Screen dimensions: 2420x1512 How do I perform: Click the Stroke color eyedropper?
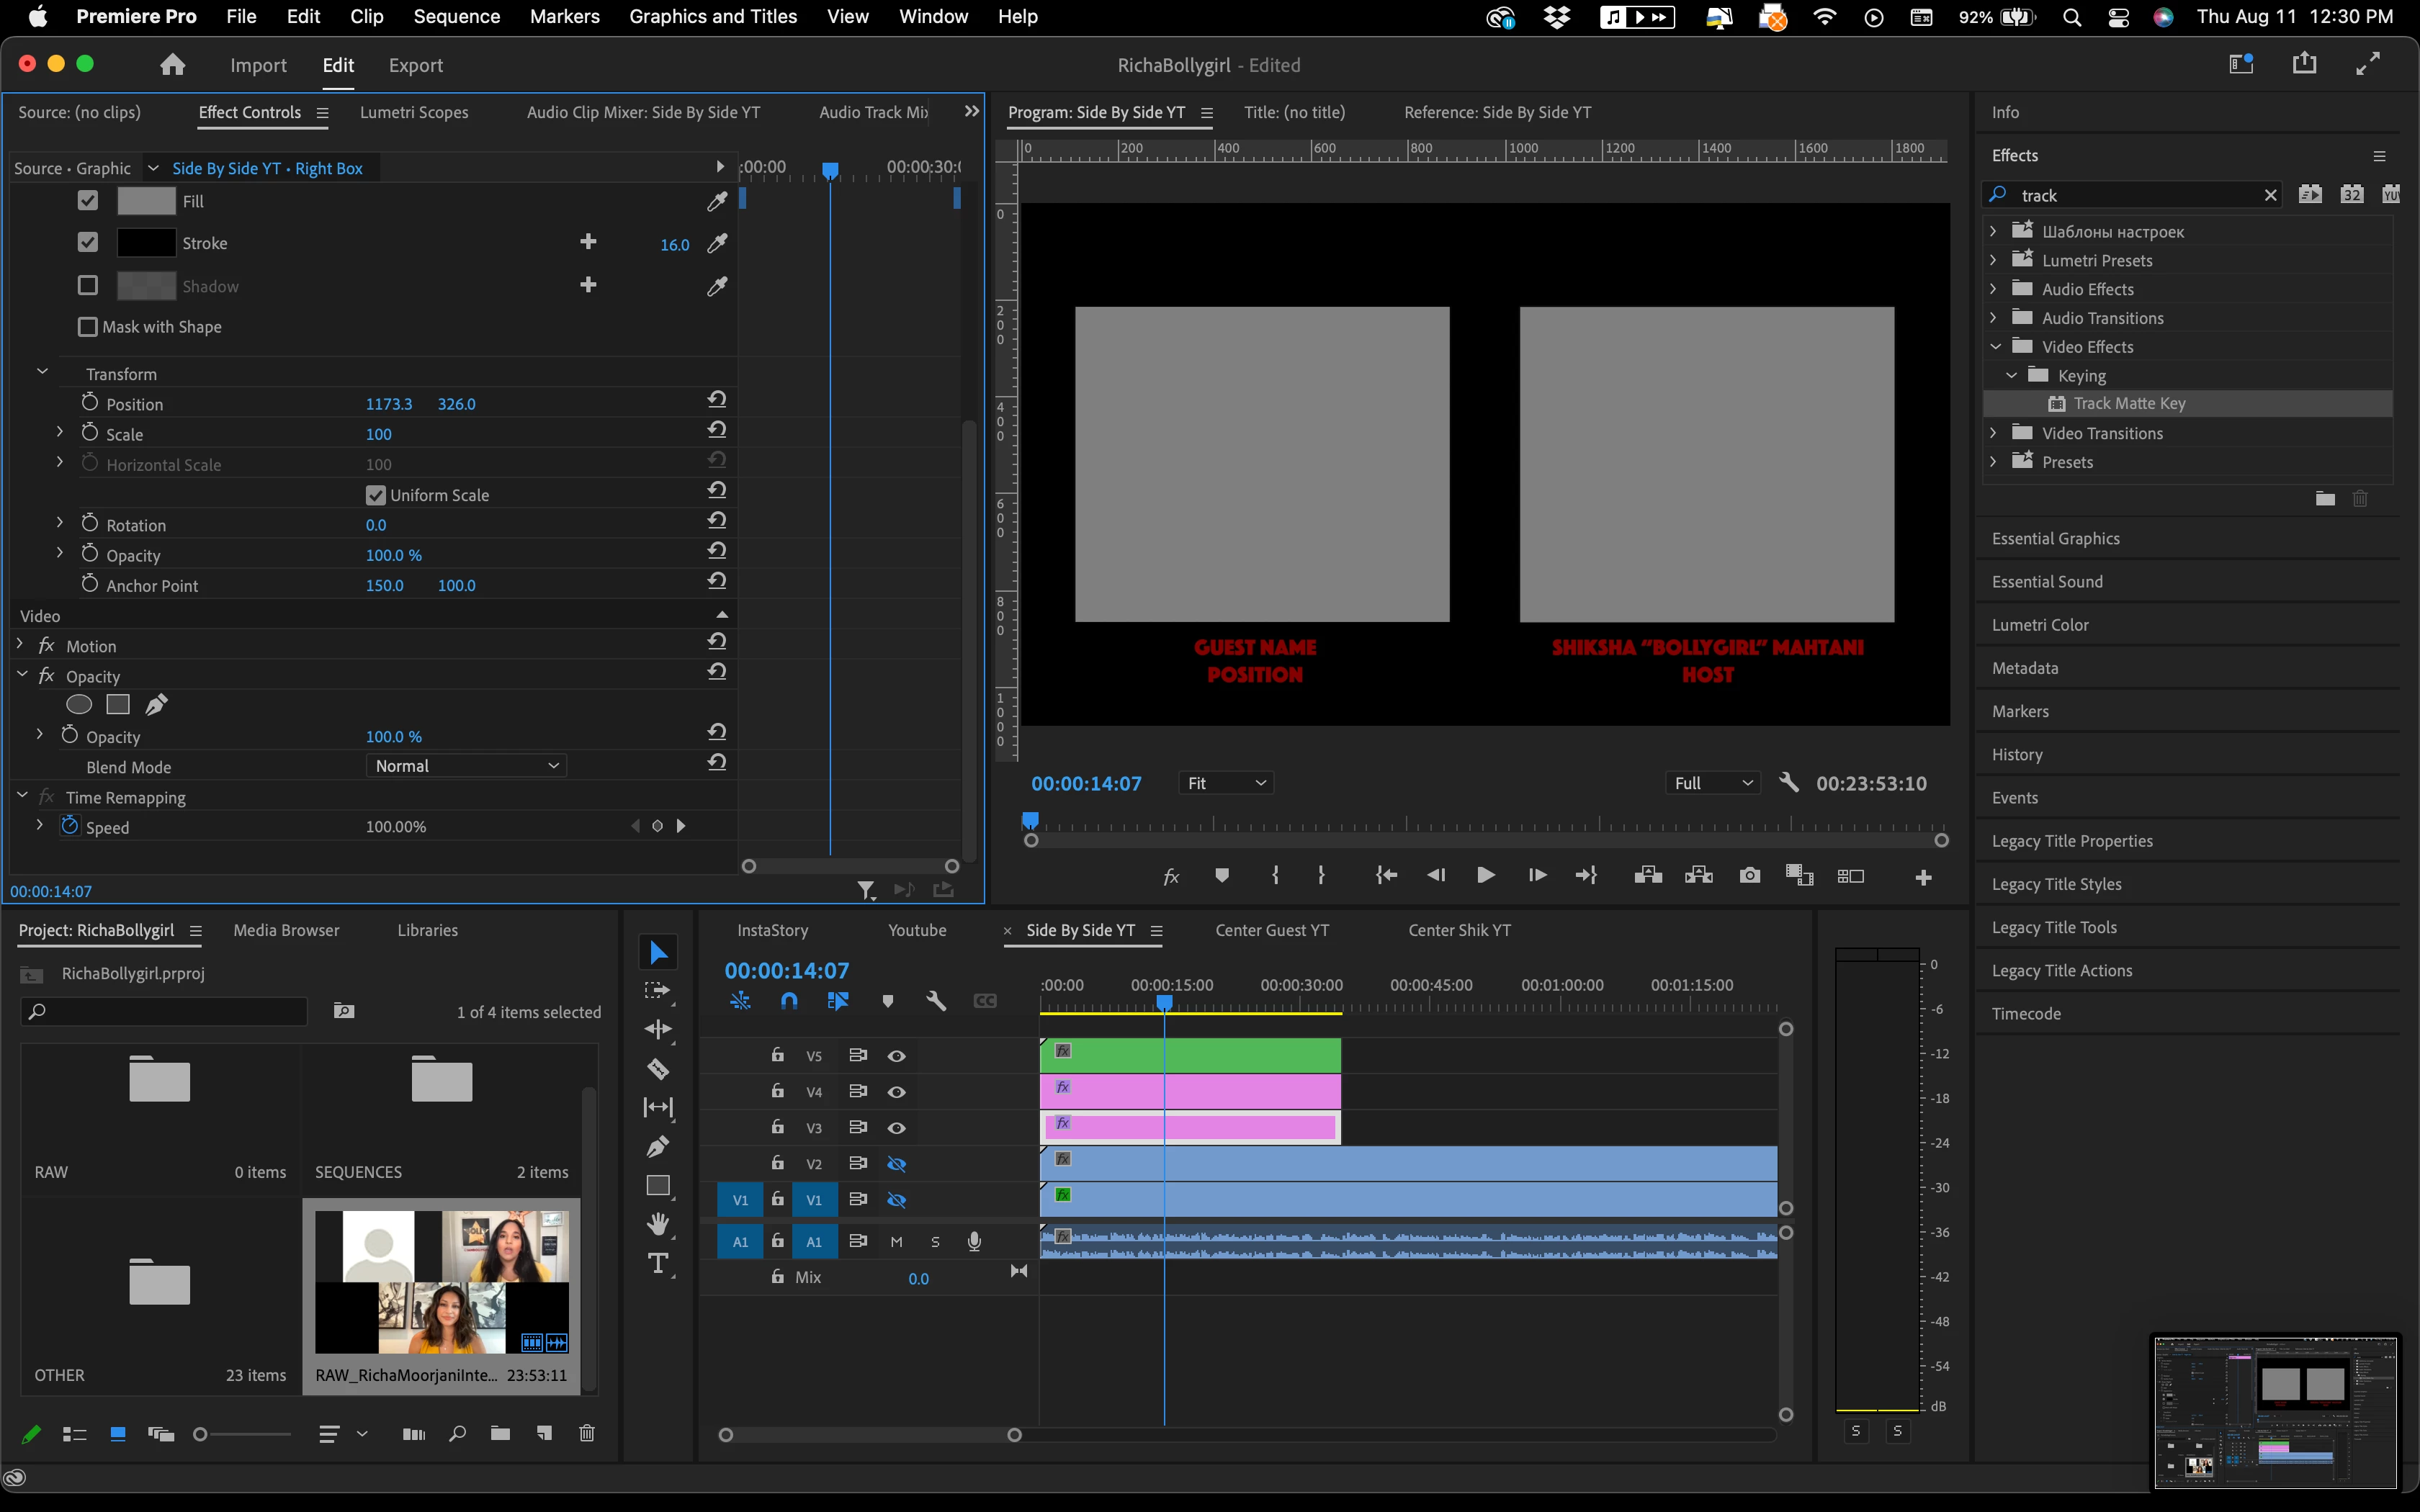(717, 243)
